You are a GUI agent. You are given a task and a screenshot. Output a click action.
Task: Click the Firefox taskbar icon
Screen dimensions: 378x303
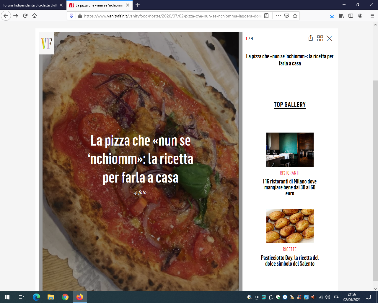tap(80, 297)
